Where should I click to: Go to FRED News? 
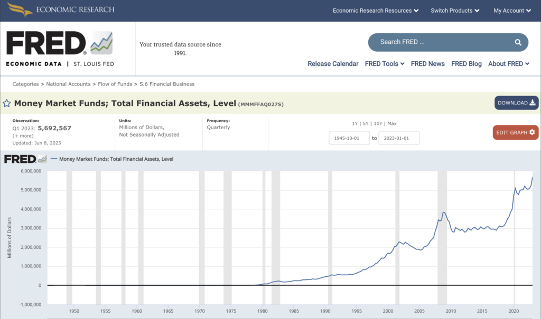428,64
